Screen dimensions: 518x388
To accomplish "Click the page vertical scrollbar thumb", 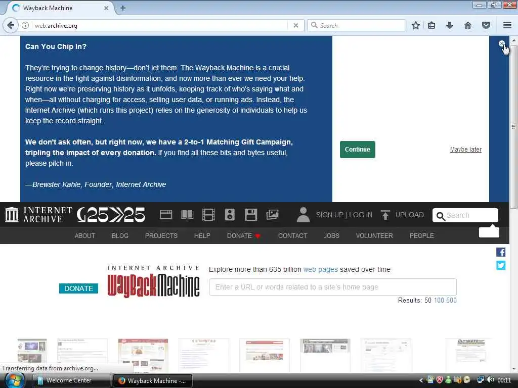I will click(x=513, y=126).
